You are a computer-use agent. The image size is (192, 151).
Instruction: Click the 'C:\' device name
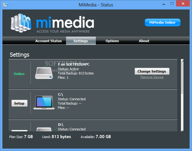click(61, 94)
